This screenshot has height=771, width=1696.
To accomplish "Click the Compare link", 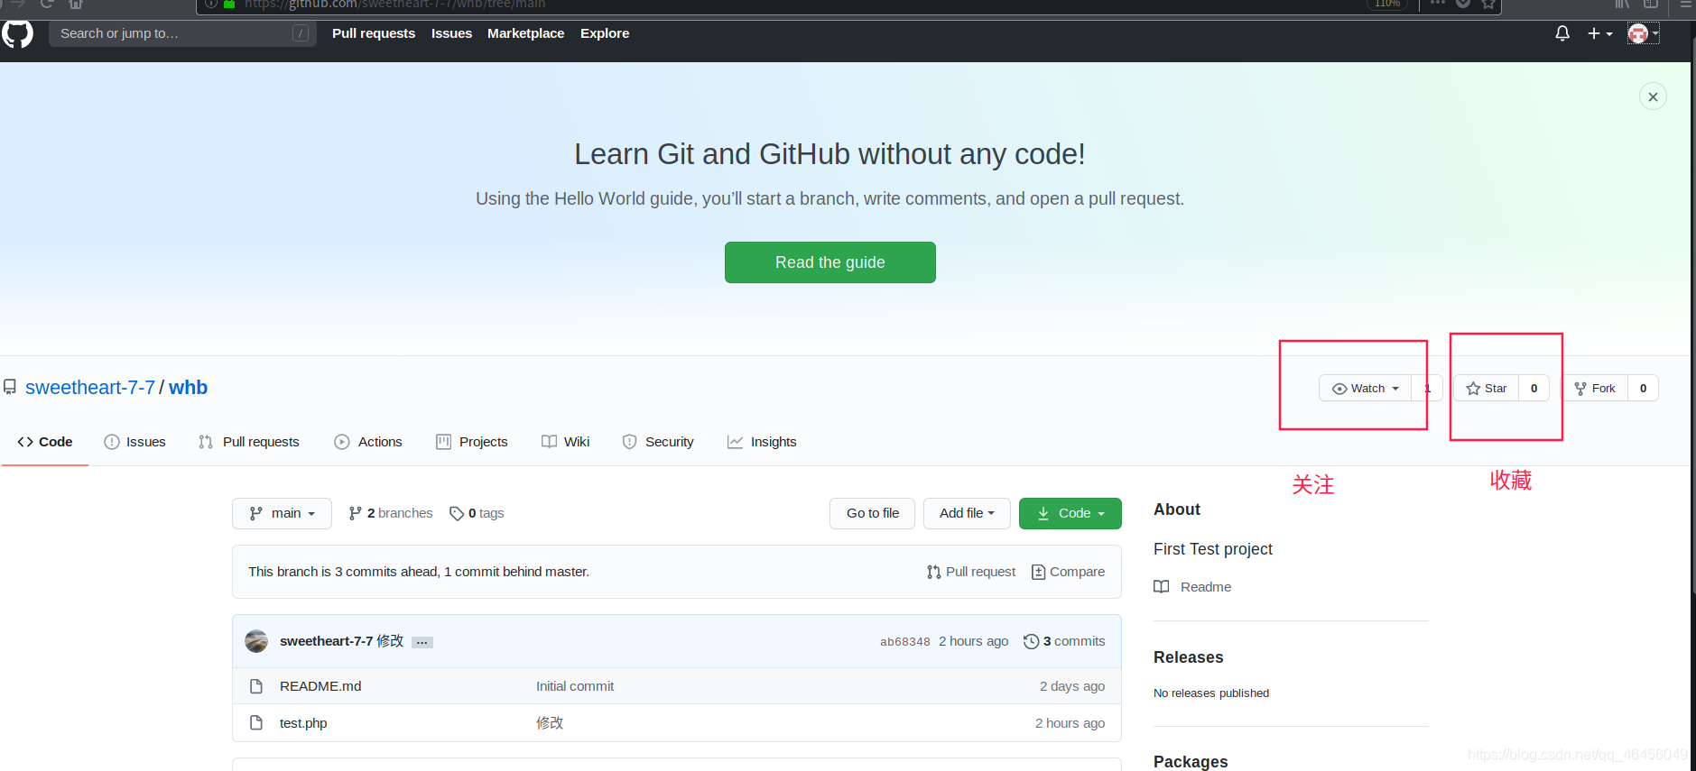I will tap(1068, 572).
